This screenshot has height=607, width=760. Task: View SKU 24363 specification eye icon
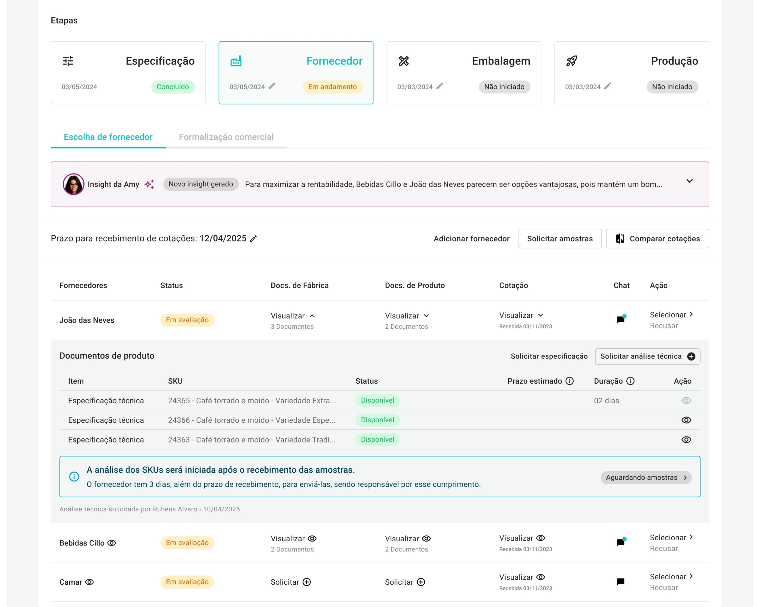click(x=686, y=440)
